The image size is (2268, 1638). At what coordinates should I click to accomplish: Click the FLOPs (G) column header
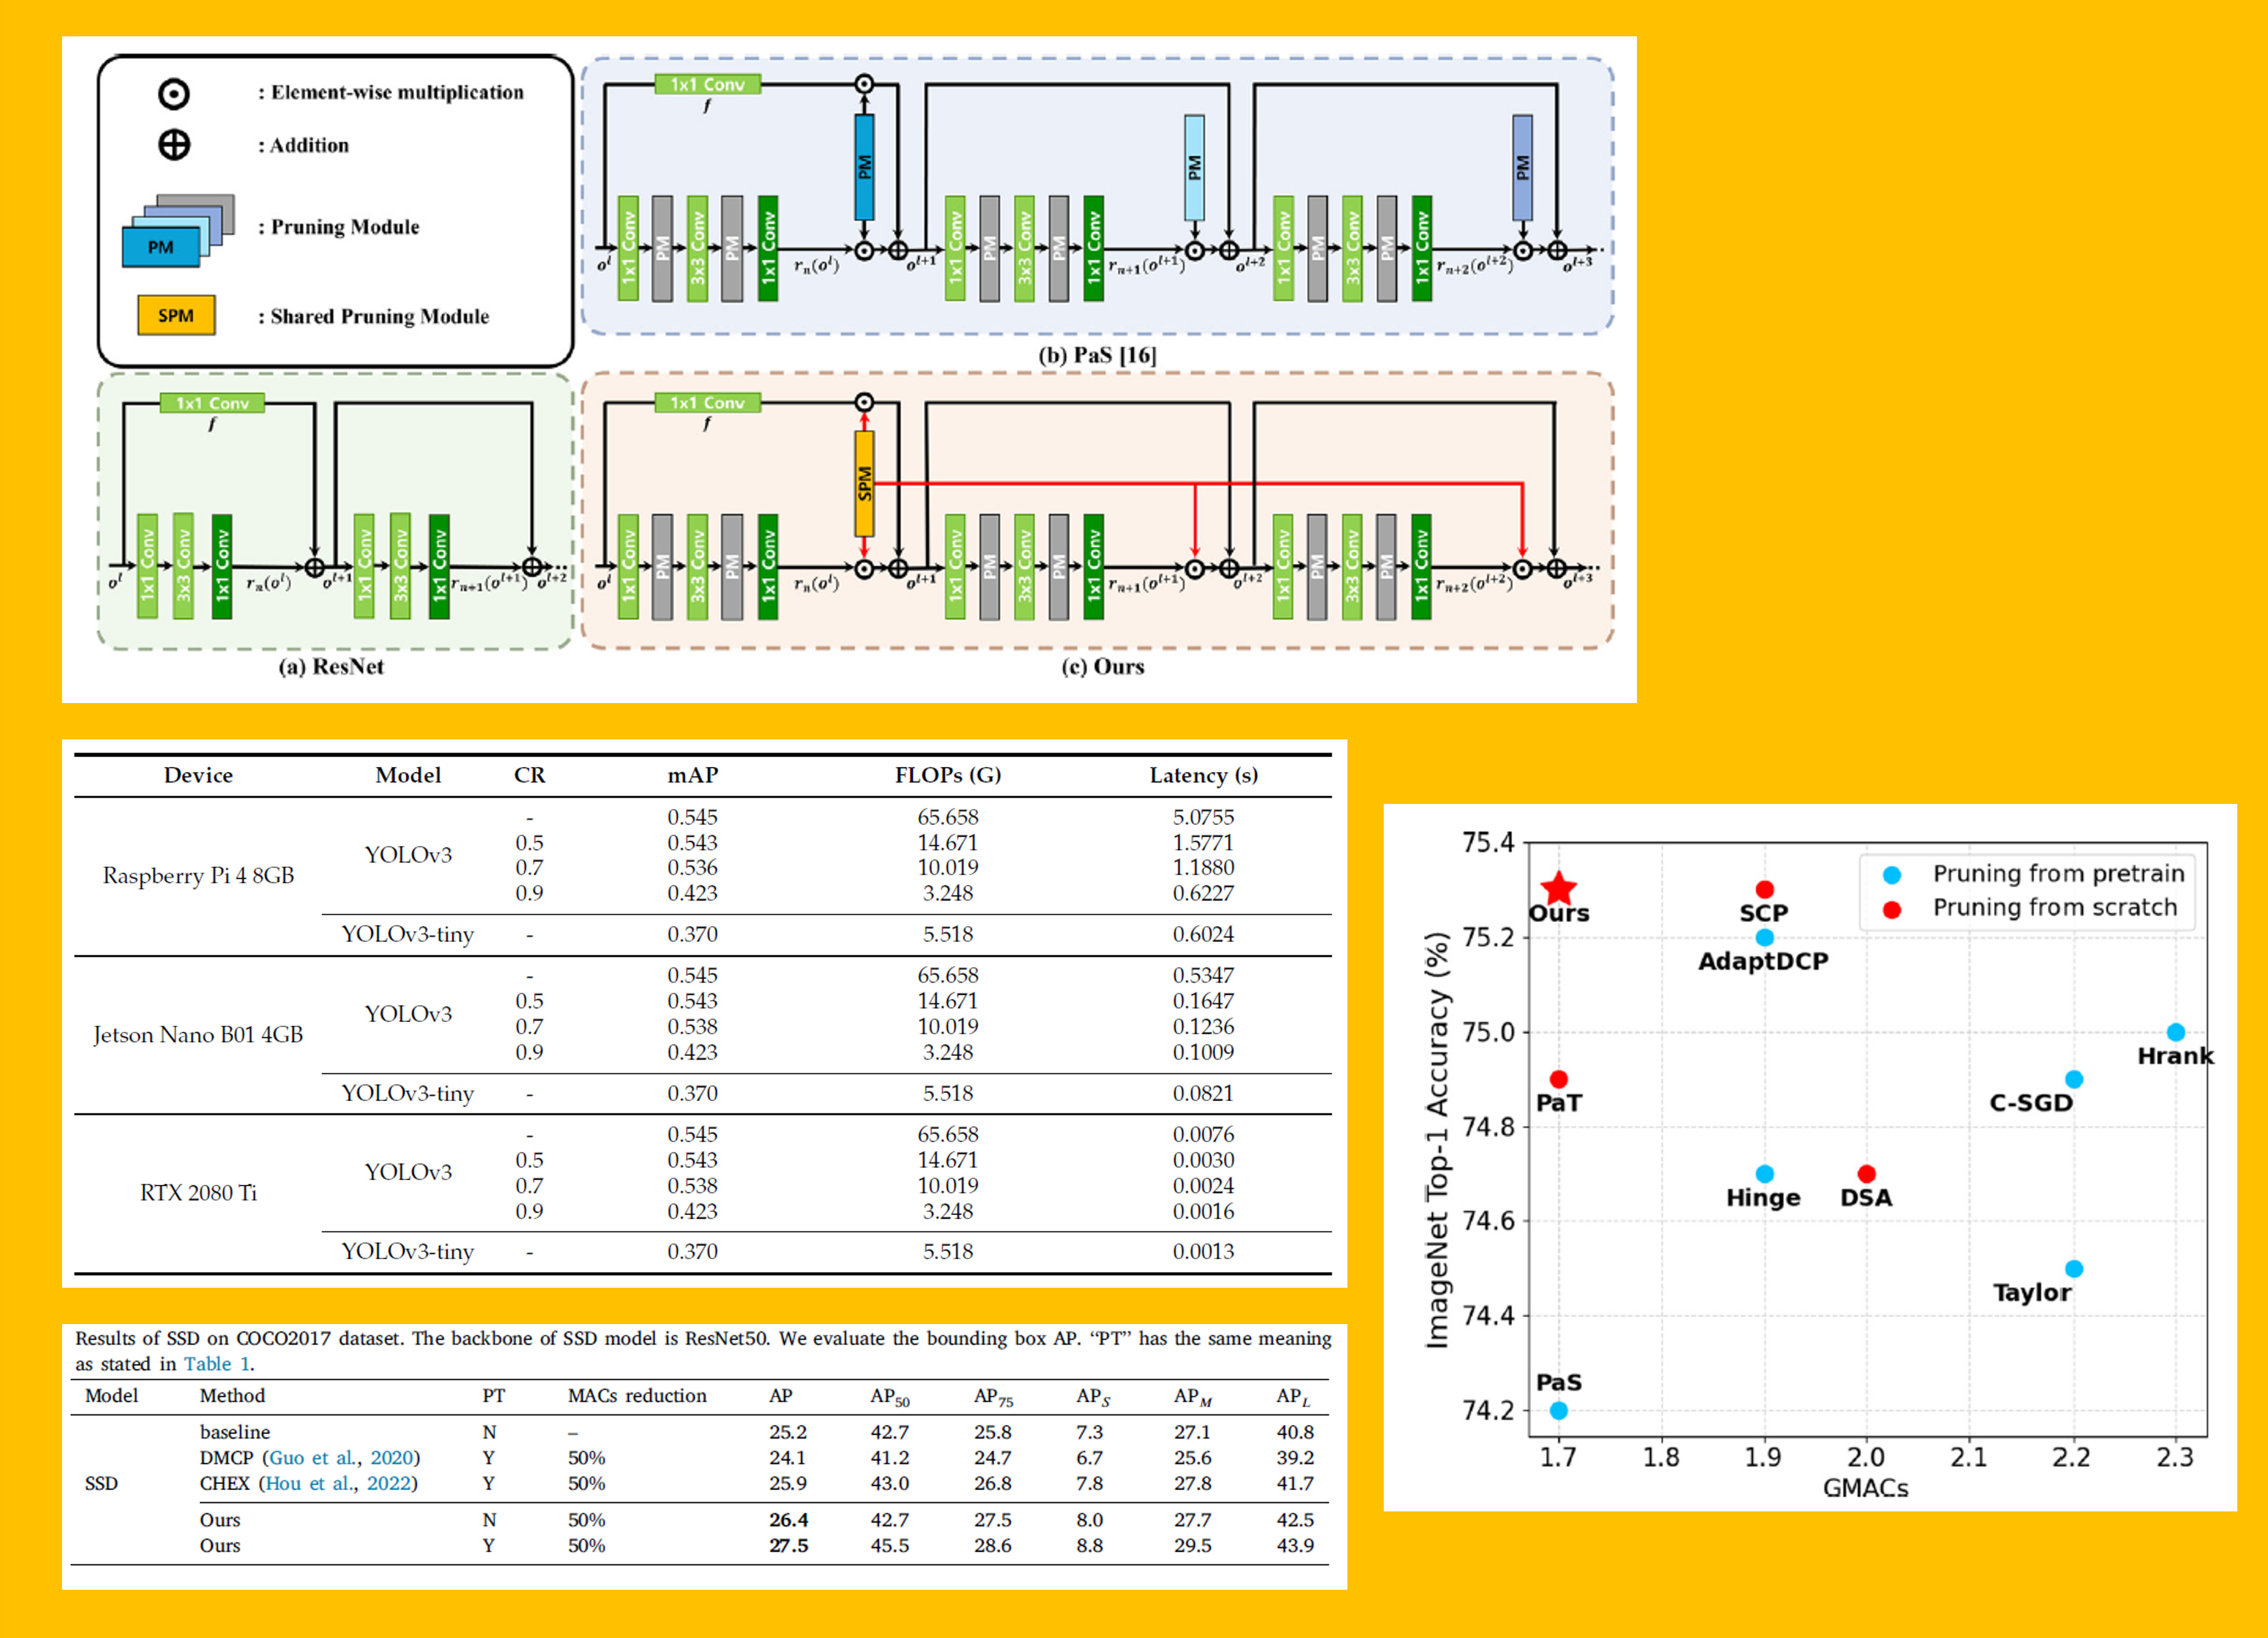click(x=947, y=775)
